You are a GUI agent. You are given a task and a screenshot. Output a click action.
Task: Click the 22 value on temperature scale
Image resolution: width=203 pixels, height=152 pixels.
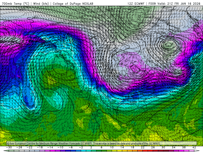[x=143, y=147]
